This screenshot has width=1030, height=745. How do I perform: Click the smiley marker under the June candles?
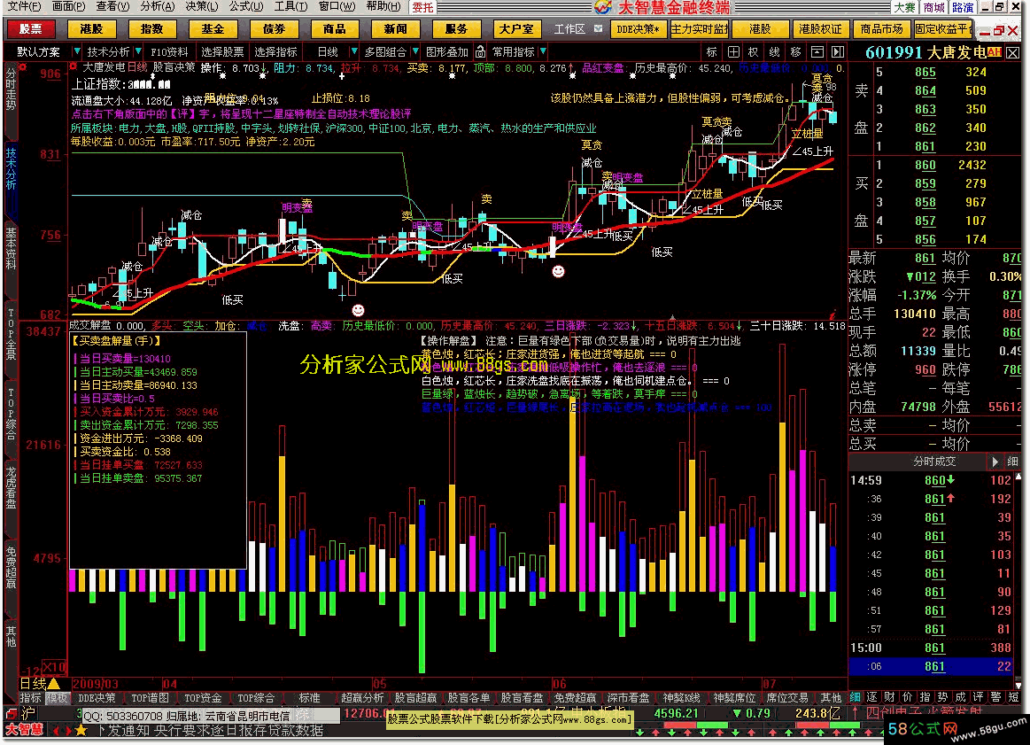point(558,271)
